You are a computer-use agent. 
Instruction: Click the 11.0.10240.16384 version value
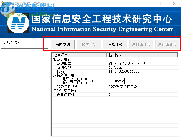tap(124, 71)
